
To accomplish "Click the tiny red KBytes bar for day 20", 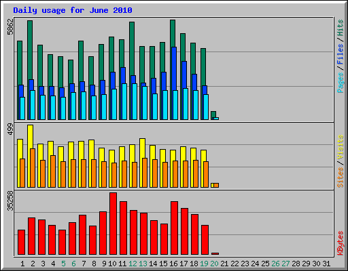I will point(215,253).
